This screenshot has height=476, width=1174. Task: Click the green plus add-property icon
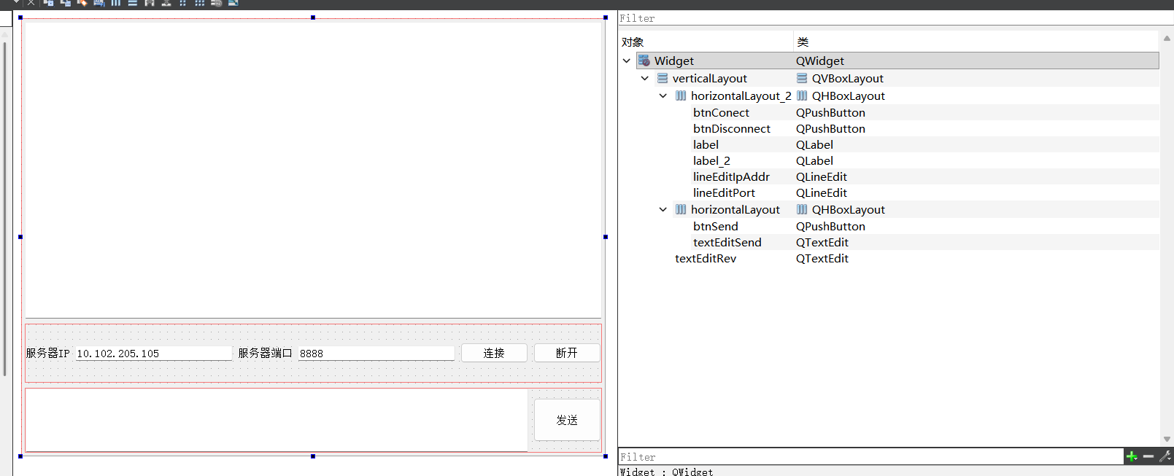[x=1132, y=456]
